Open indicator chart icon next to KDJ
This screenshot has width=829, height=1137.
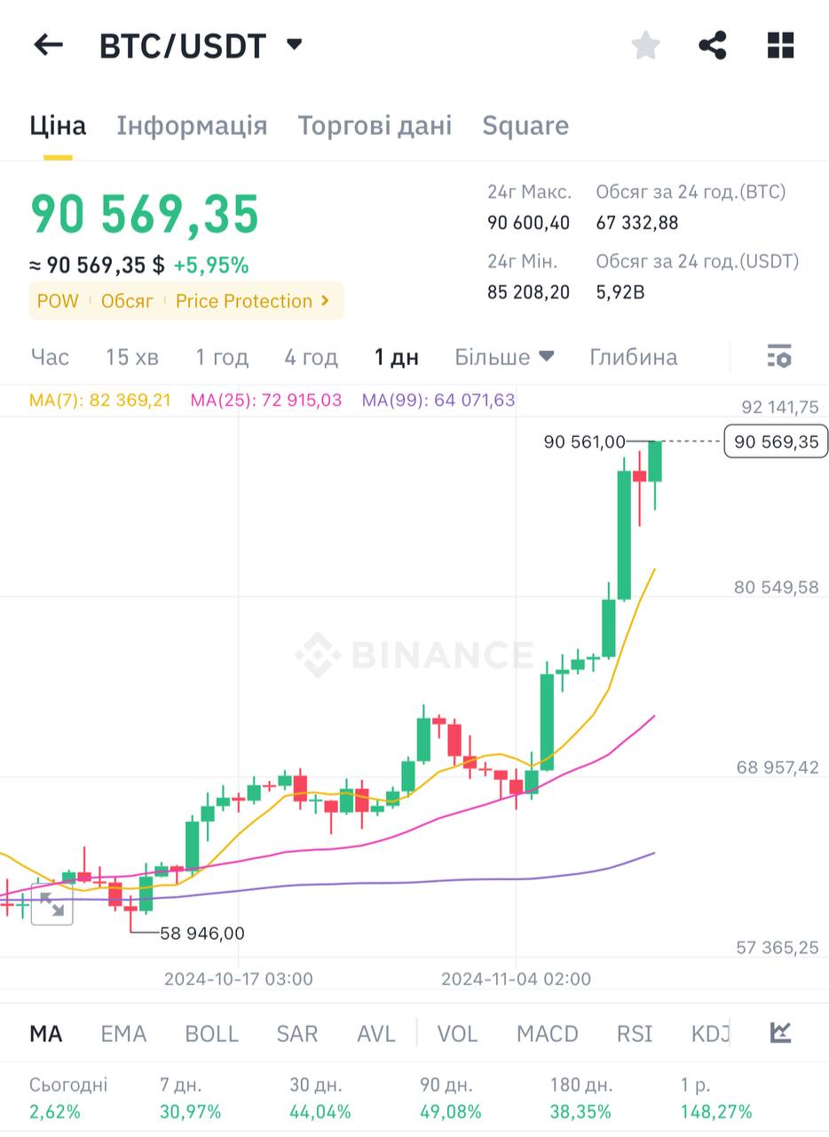tap(780, 1033)
